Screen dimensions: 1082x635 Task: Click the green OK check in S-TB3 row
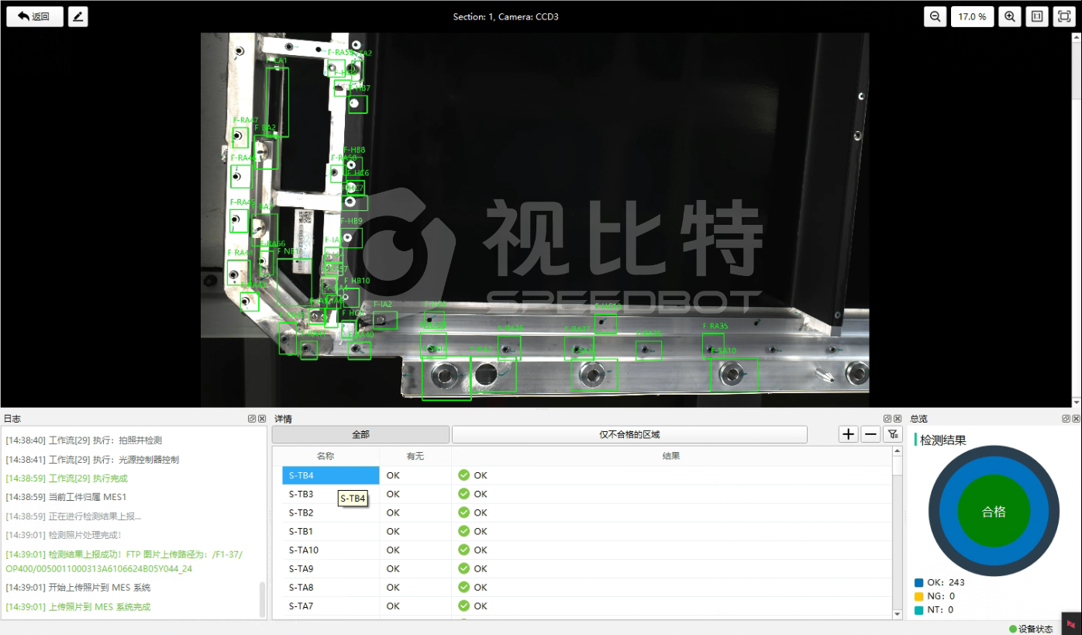pyautogui.click(x=464, y=494)
